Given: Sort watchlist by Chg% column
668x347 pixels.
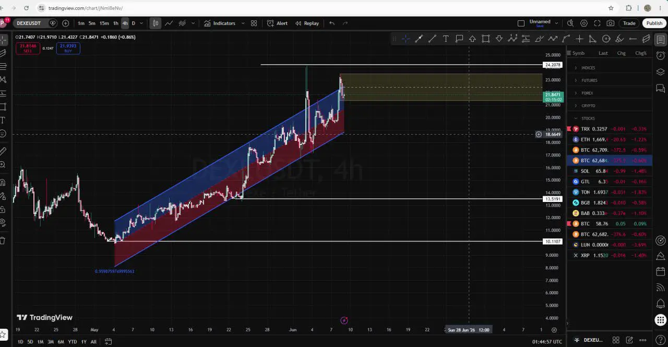Looking at the screenshot, I should (x=641, y=53).
